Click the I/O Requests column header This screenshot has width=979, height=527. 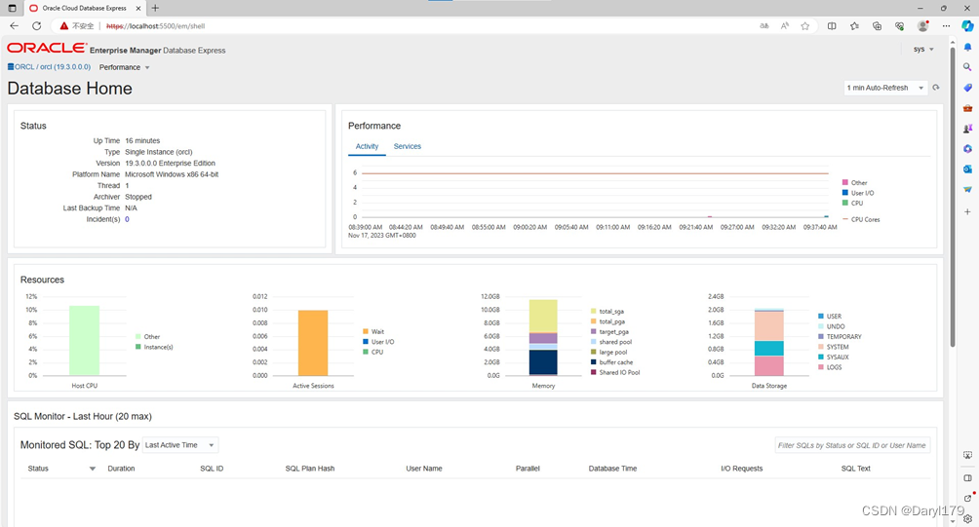pyautogui.click(x=742, y=469)
